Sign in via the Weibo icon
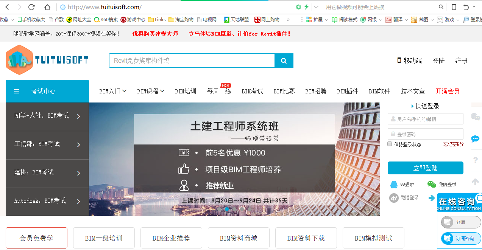 point(394,198)
